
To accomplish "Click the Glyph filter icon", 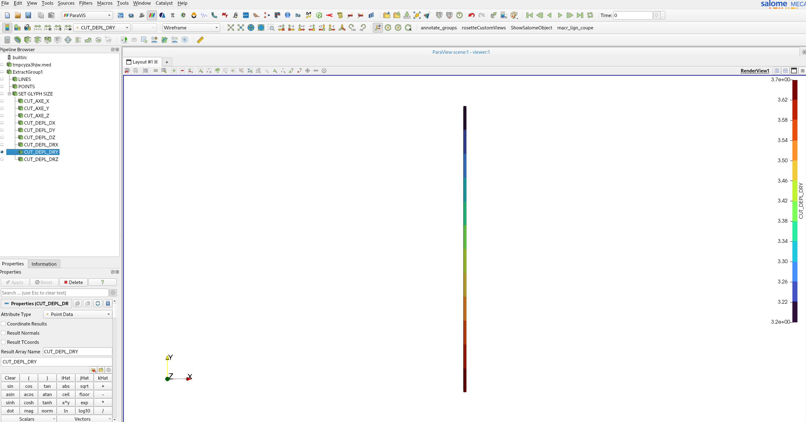I will point(68,40).
